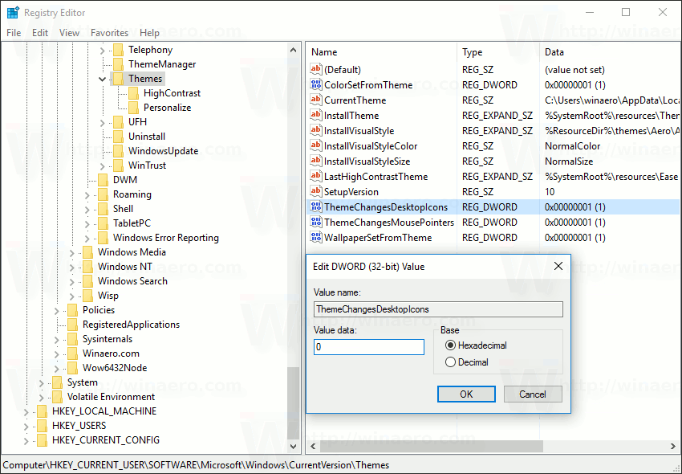Click the Personalize folder icon
Screen dimensions: 682x474
[133, 107]
